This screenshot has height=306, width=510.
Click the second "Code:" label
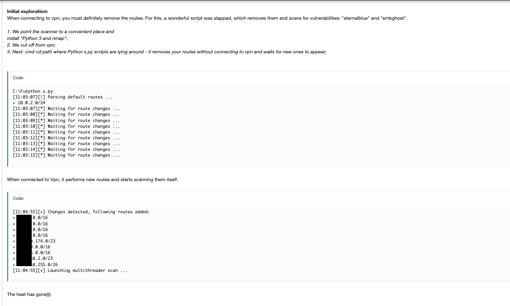[18, 198]
